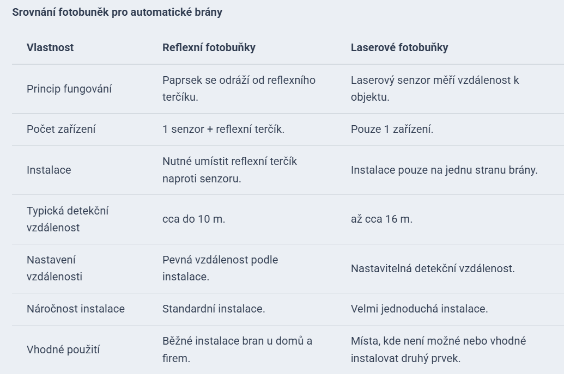564x374 pixels.
Task: Click the 'Náročnost instalace' row label
Action: coord(76,309)
